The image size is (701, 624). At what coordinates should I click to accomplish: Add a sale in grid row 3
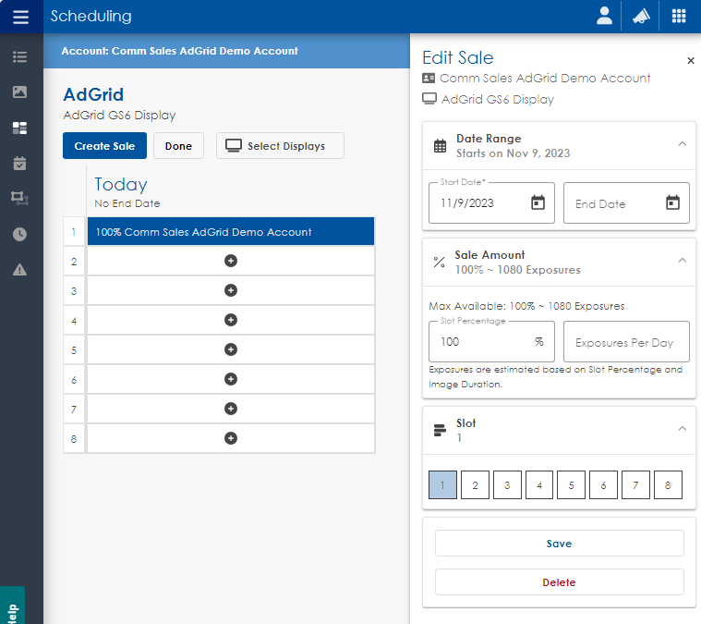click(x=231, y=290)
